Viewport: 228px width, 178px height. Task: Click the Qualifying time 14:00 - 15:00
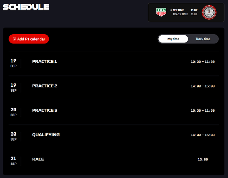(203, 135)
